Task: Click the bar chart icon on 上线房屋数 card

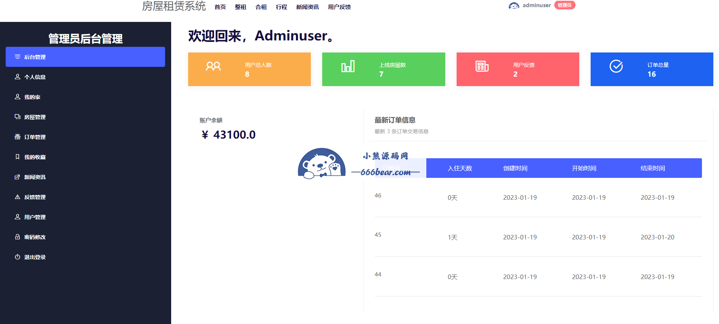Action: [348, 66]
